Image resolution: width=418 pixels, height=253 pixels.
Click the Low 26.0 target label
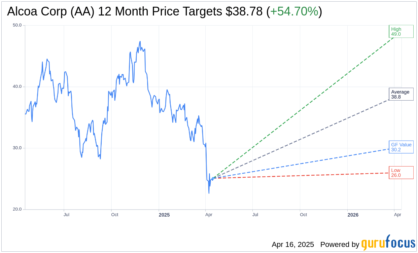coord(401,173)
